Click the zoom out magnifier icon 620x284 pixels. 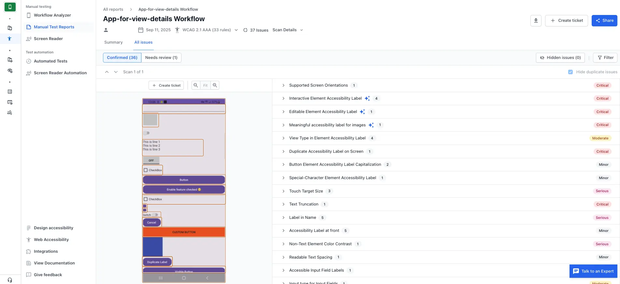click(x=195, y=85)
